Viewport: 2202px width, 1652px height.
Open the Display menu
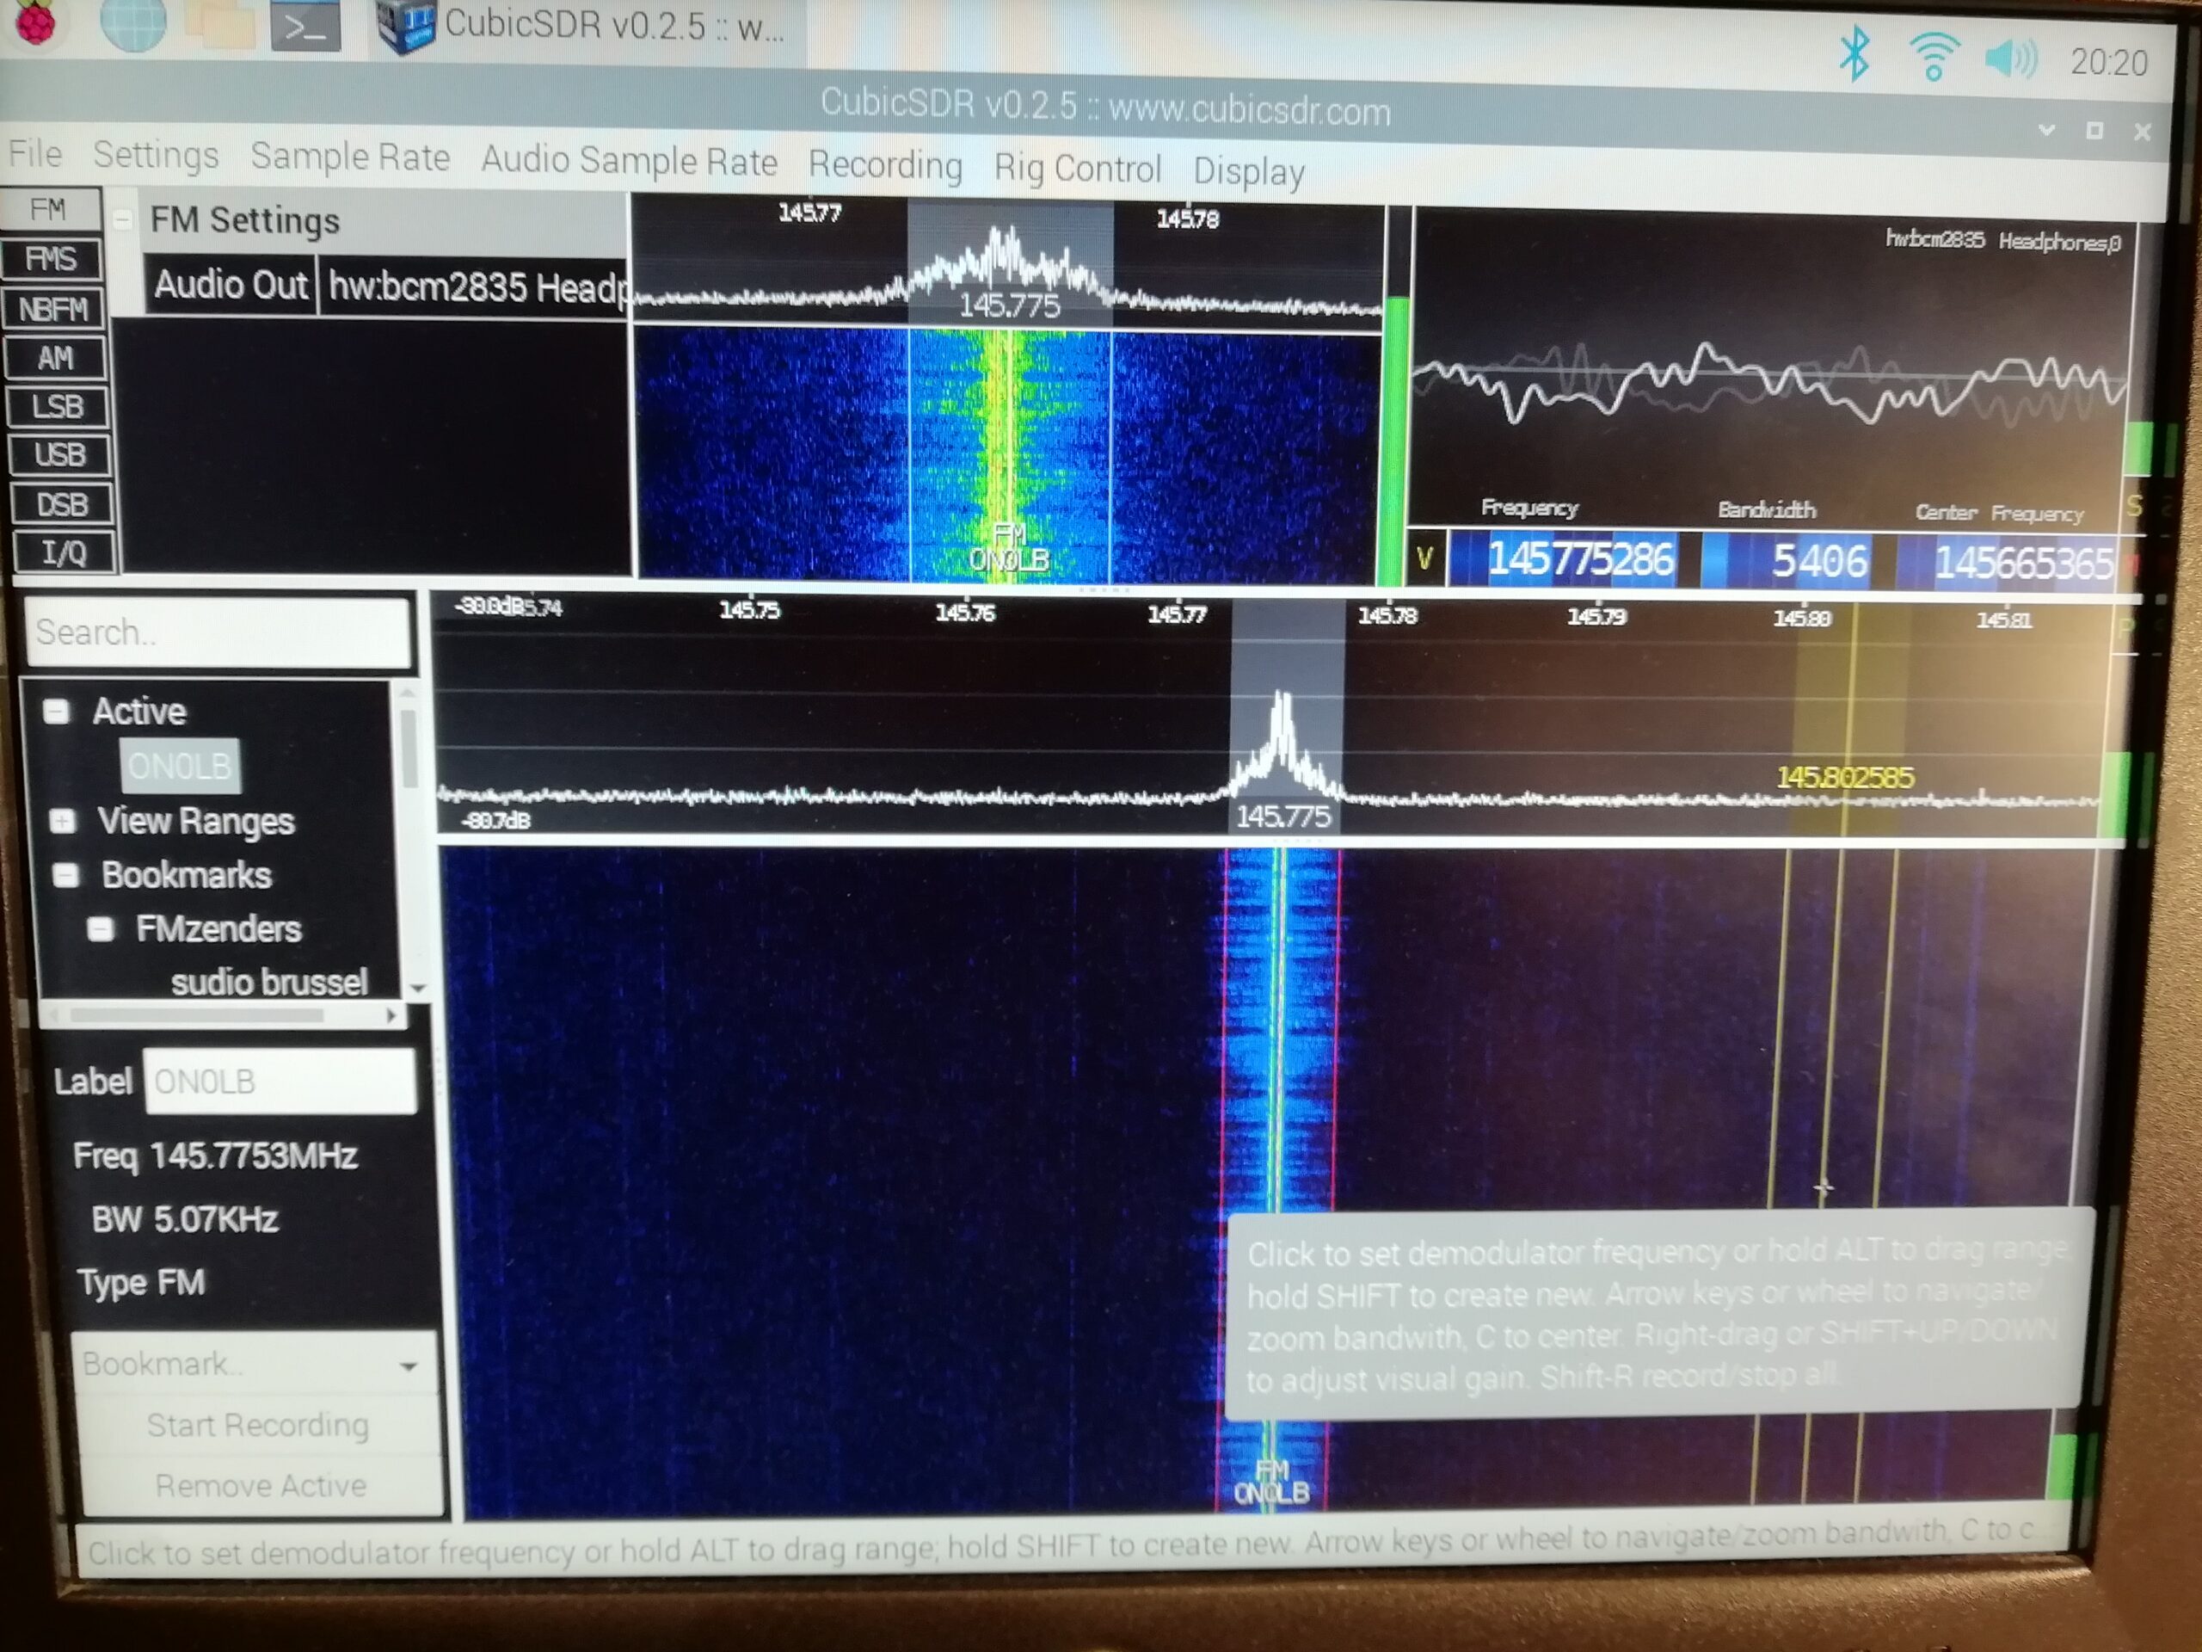coord(1248,171)
